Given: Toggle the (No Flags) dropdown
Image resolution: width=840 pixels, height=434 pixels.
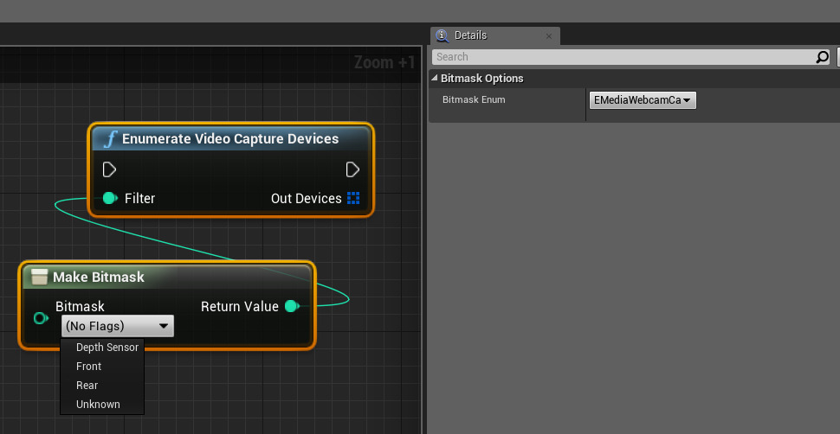Looking at the screenshot, I should (x=117, y=326).
